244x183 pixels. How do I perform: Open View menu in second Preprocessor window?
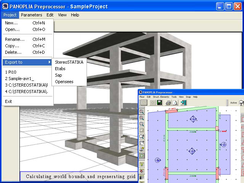pos(181,97)
